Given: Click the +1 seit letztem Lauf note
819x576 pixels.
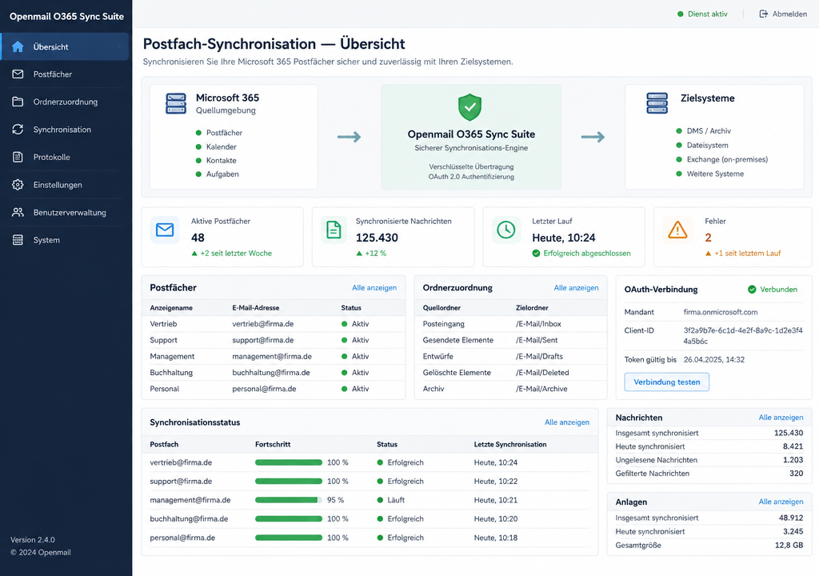Looking at the screenshot, I should click(x=747, y=253).
